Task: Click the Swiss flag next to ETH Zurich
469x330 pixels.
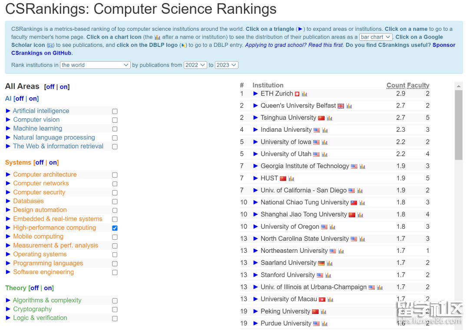Action: point(297,94)
